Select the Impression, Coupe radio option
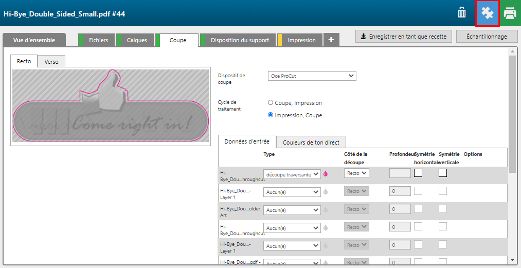 coord(271,115)
